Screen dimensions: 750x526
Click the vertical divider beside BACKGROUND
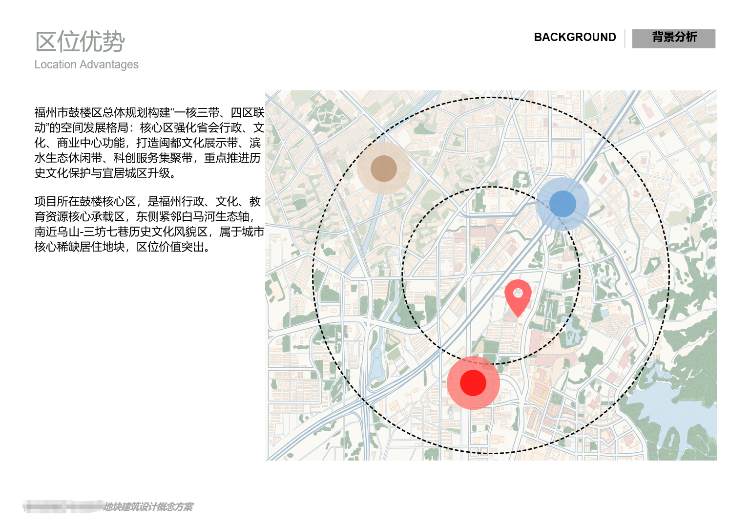[625, 38]
